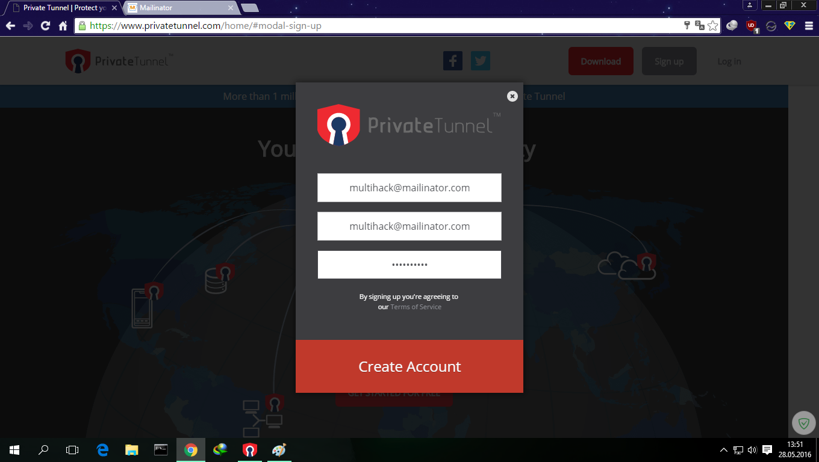The image size is (819, 462).
Task: Switch to the Mailinator browser tab
Action: tap(179, 8)
